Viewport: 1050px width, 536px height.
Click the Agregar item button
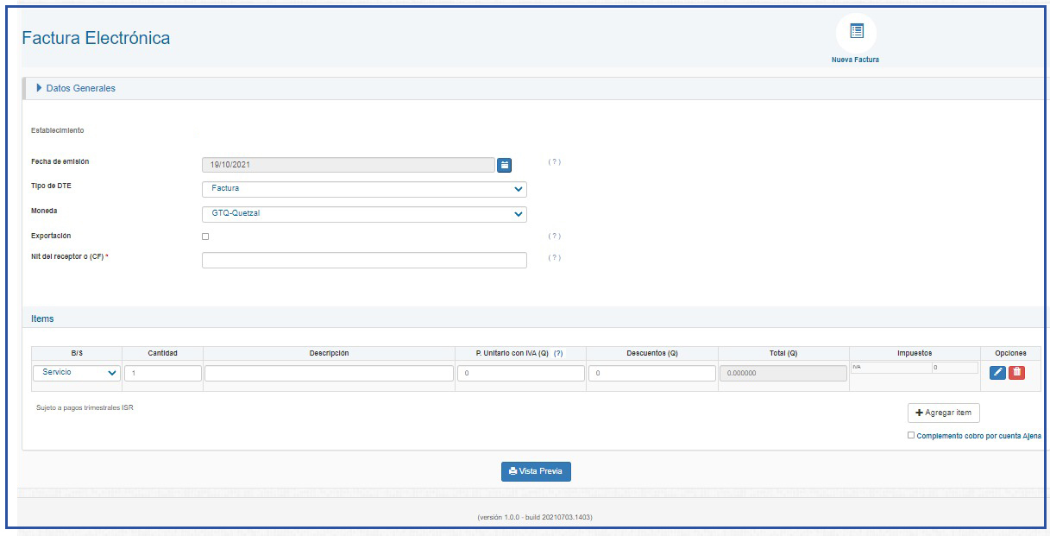(943, 413)
